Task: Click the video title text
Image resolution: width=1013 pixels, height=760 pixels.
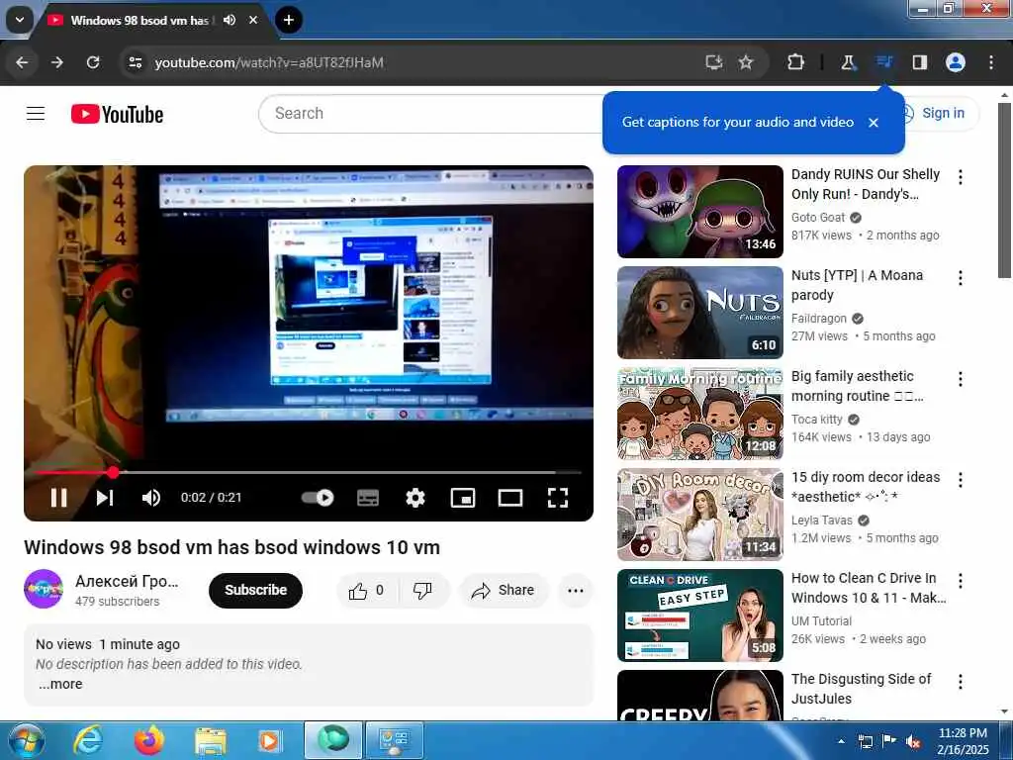Action: pos(231,547)
